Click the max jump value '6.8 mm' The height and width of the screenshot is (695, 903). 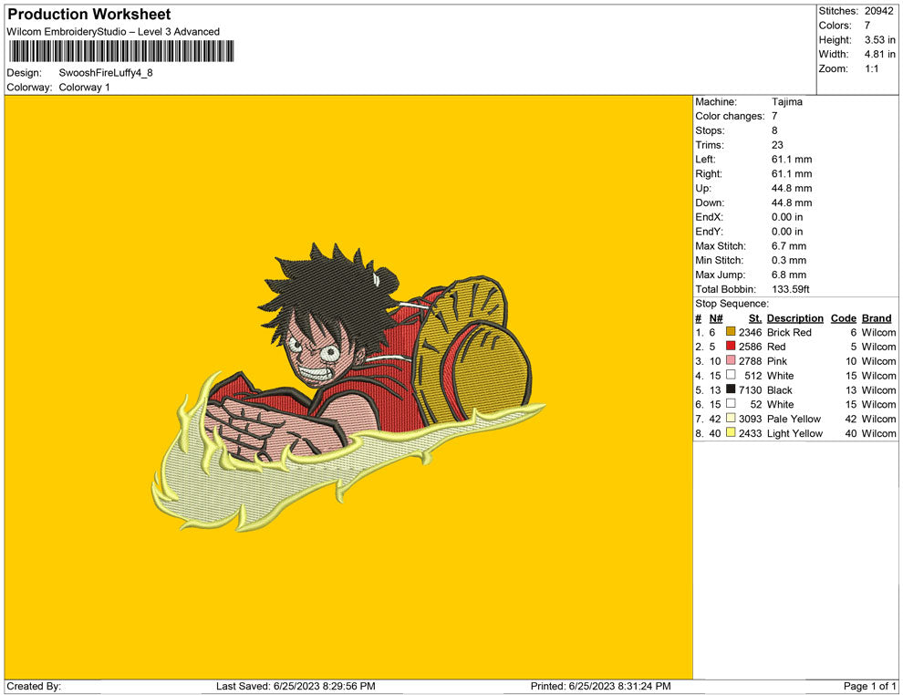(x=789, y=275)
